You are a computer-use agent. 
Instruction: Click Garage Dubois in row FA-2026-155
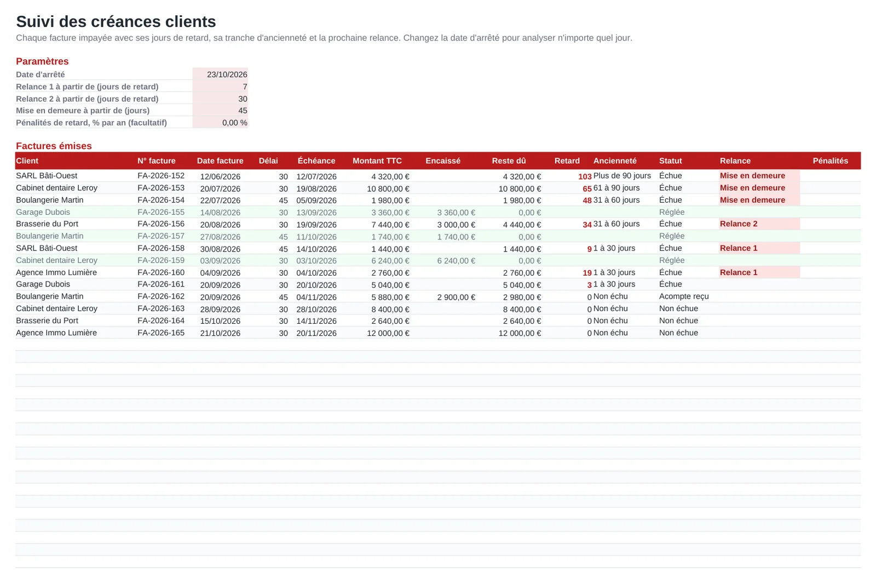43,212
